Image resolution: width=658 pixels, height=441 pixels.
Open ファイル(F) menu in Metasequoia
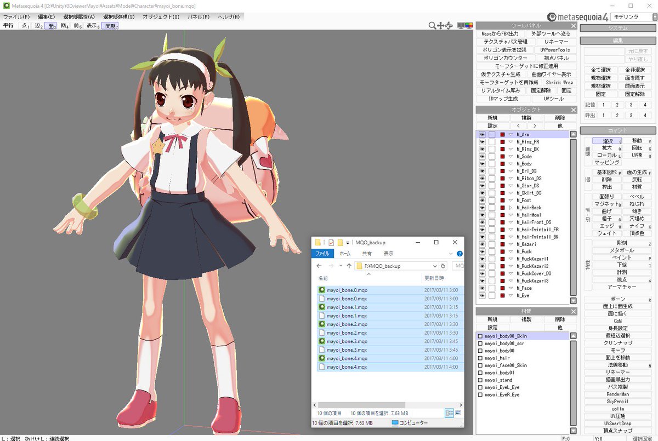[x=16, y=17]
